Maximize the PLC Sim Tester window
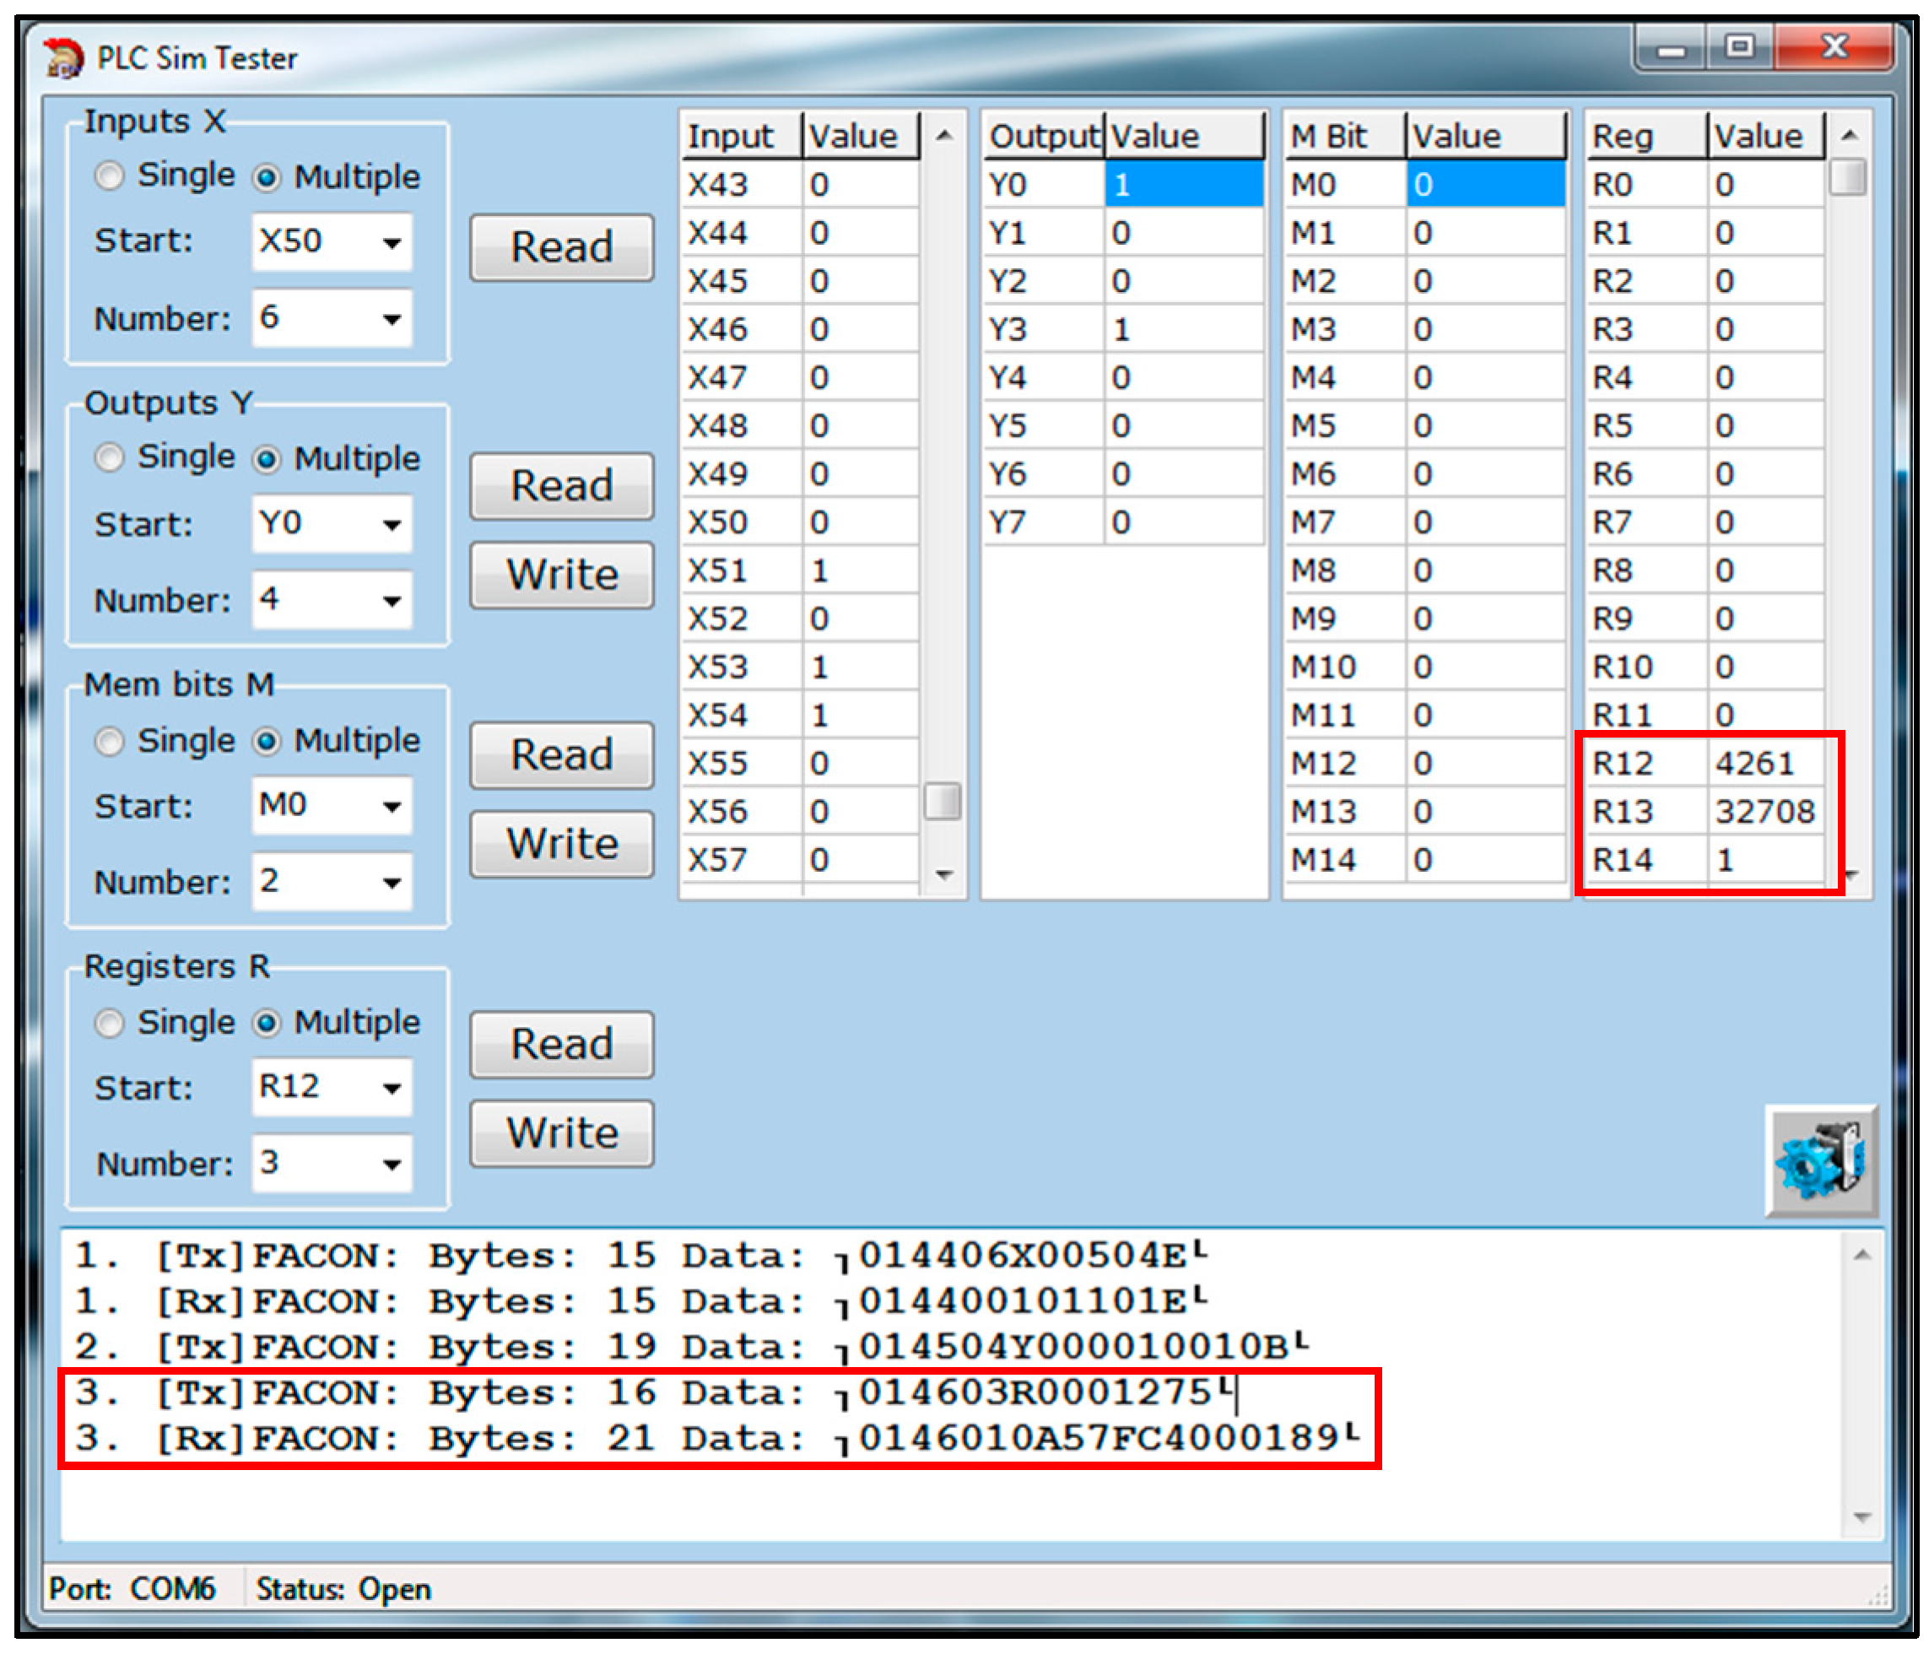1929x1654 pixels. (x=1738, y=46)
